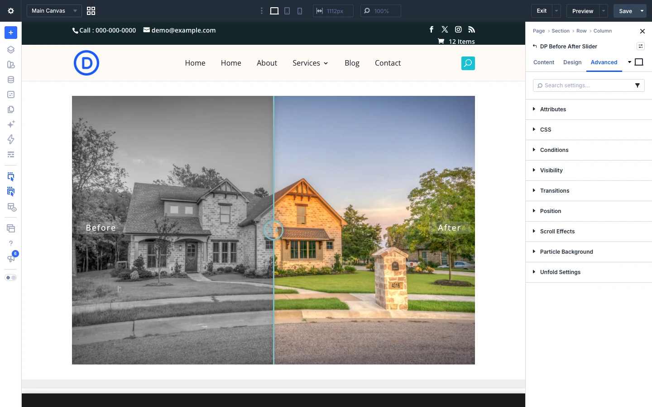
Task: Expand the Particle Background settings group
Action: tap(589, 252)
